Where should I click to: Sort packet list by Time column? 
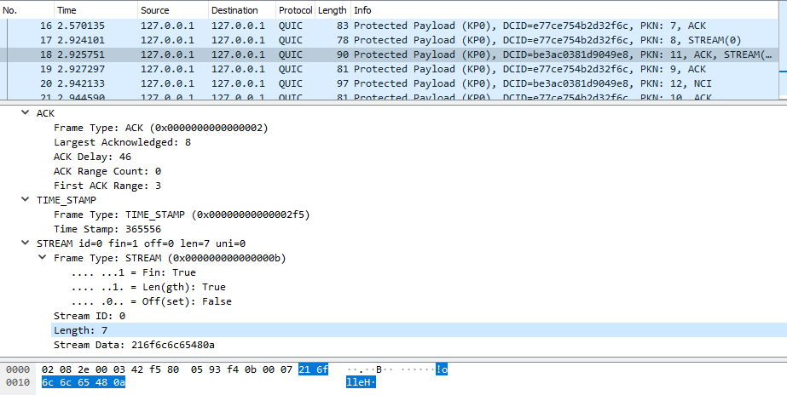[x=95, y=10]
